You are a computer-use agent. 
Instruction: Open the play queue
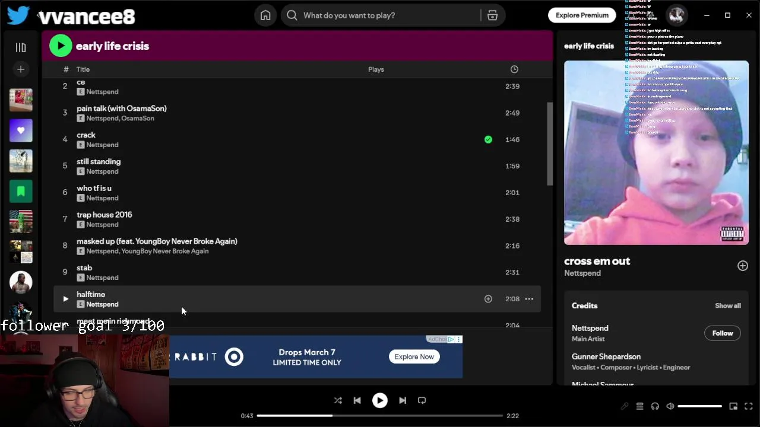(639, 406)
